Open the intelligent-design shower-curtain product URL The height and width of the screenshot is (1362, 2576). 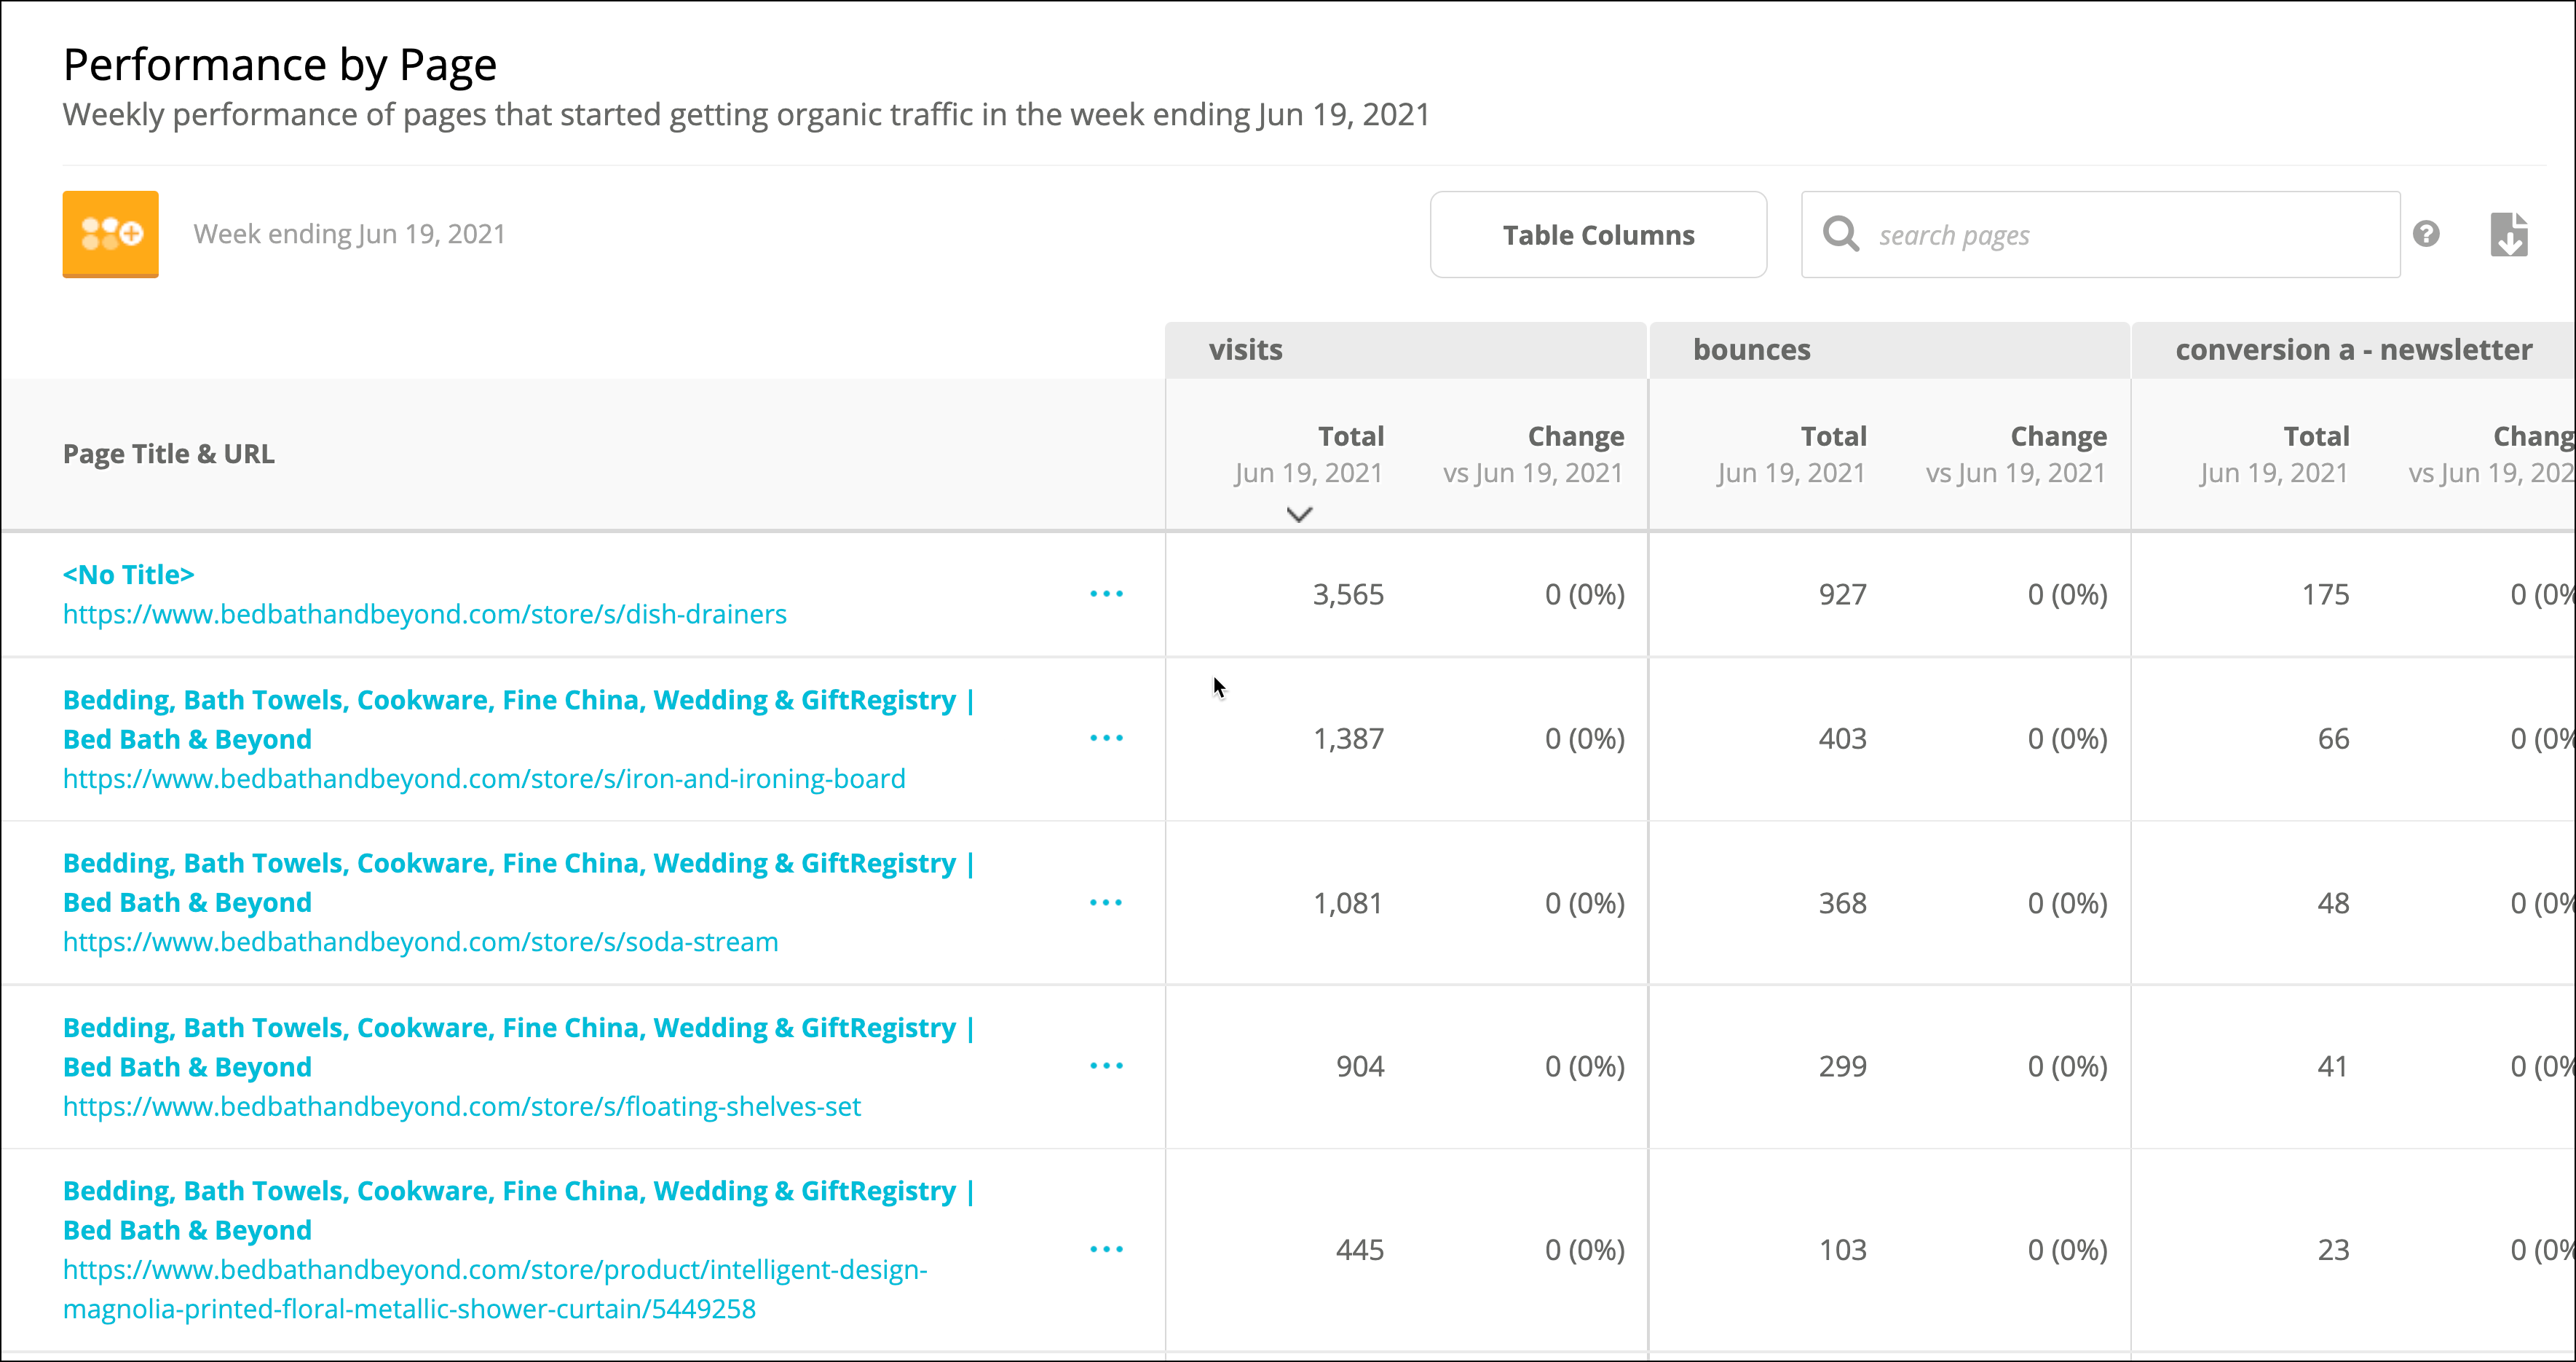(x=495, y=1289)
